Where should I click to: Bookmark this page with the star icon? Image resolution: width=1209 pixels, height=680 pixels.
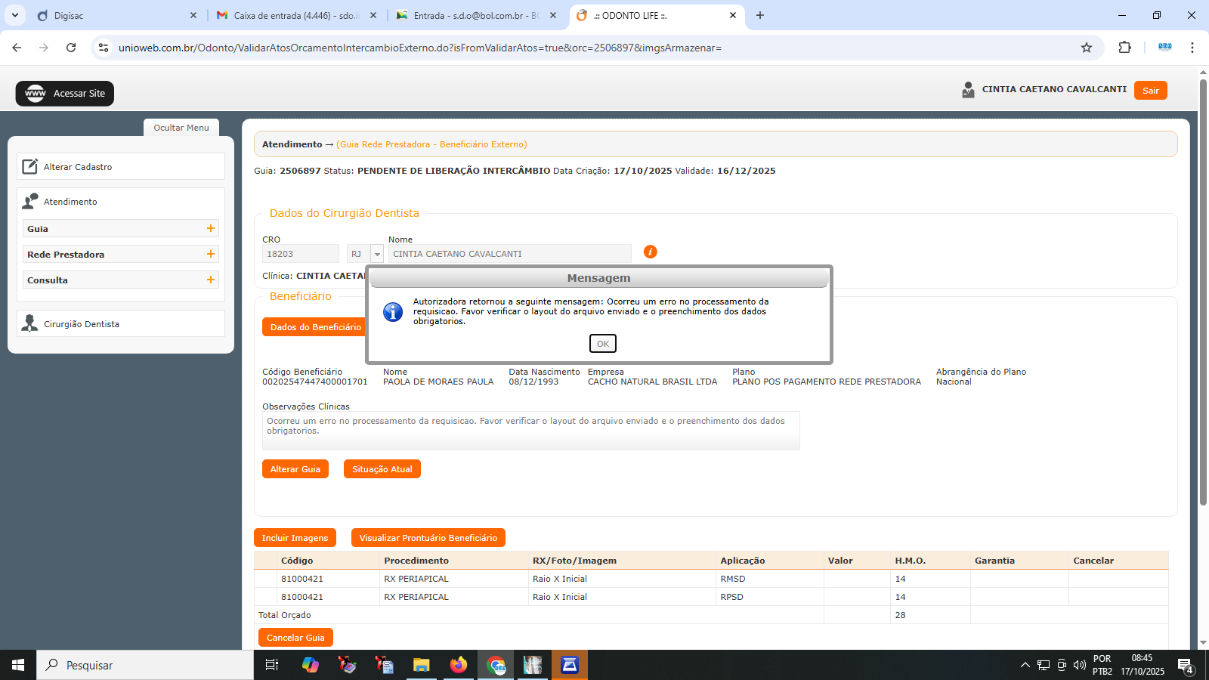point(1087,48)
